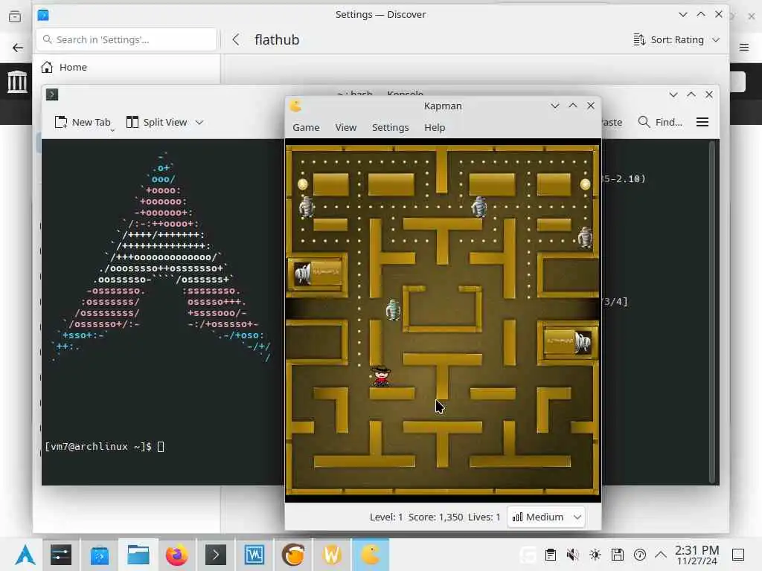Click Find in the Konsole toolbar
This screenshot has height=571, width=762.
tap(660, 123)
